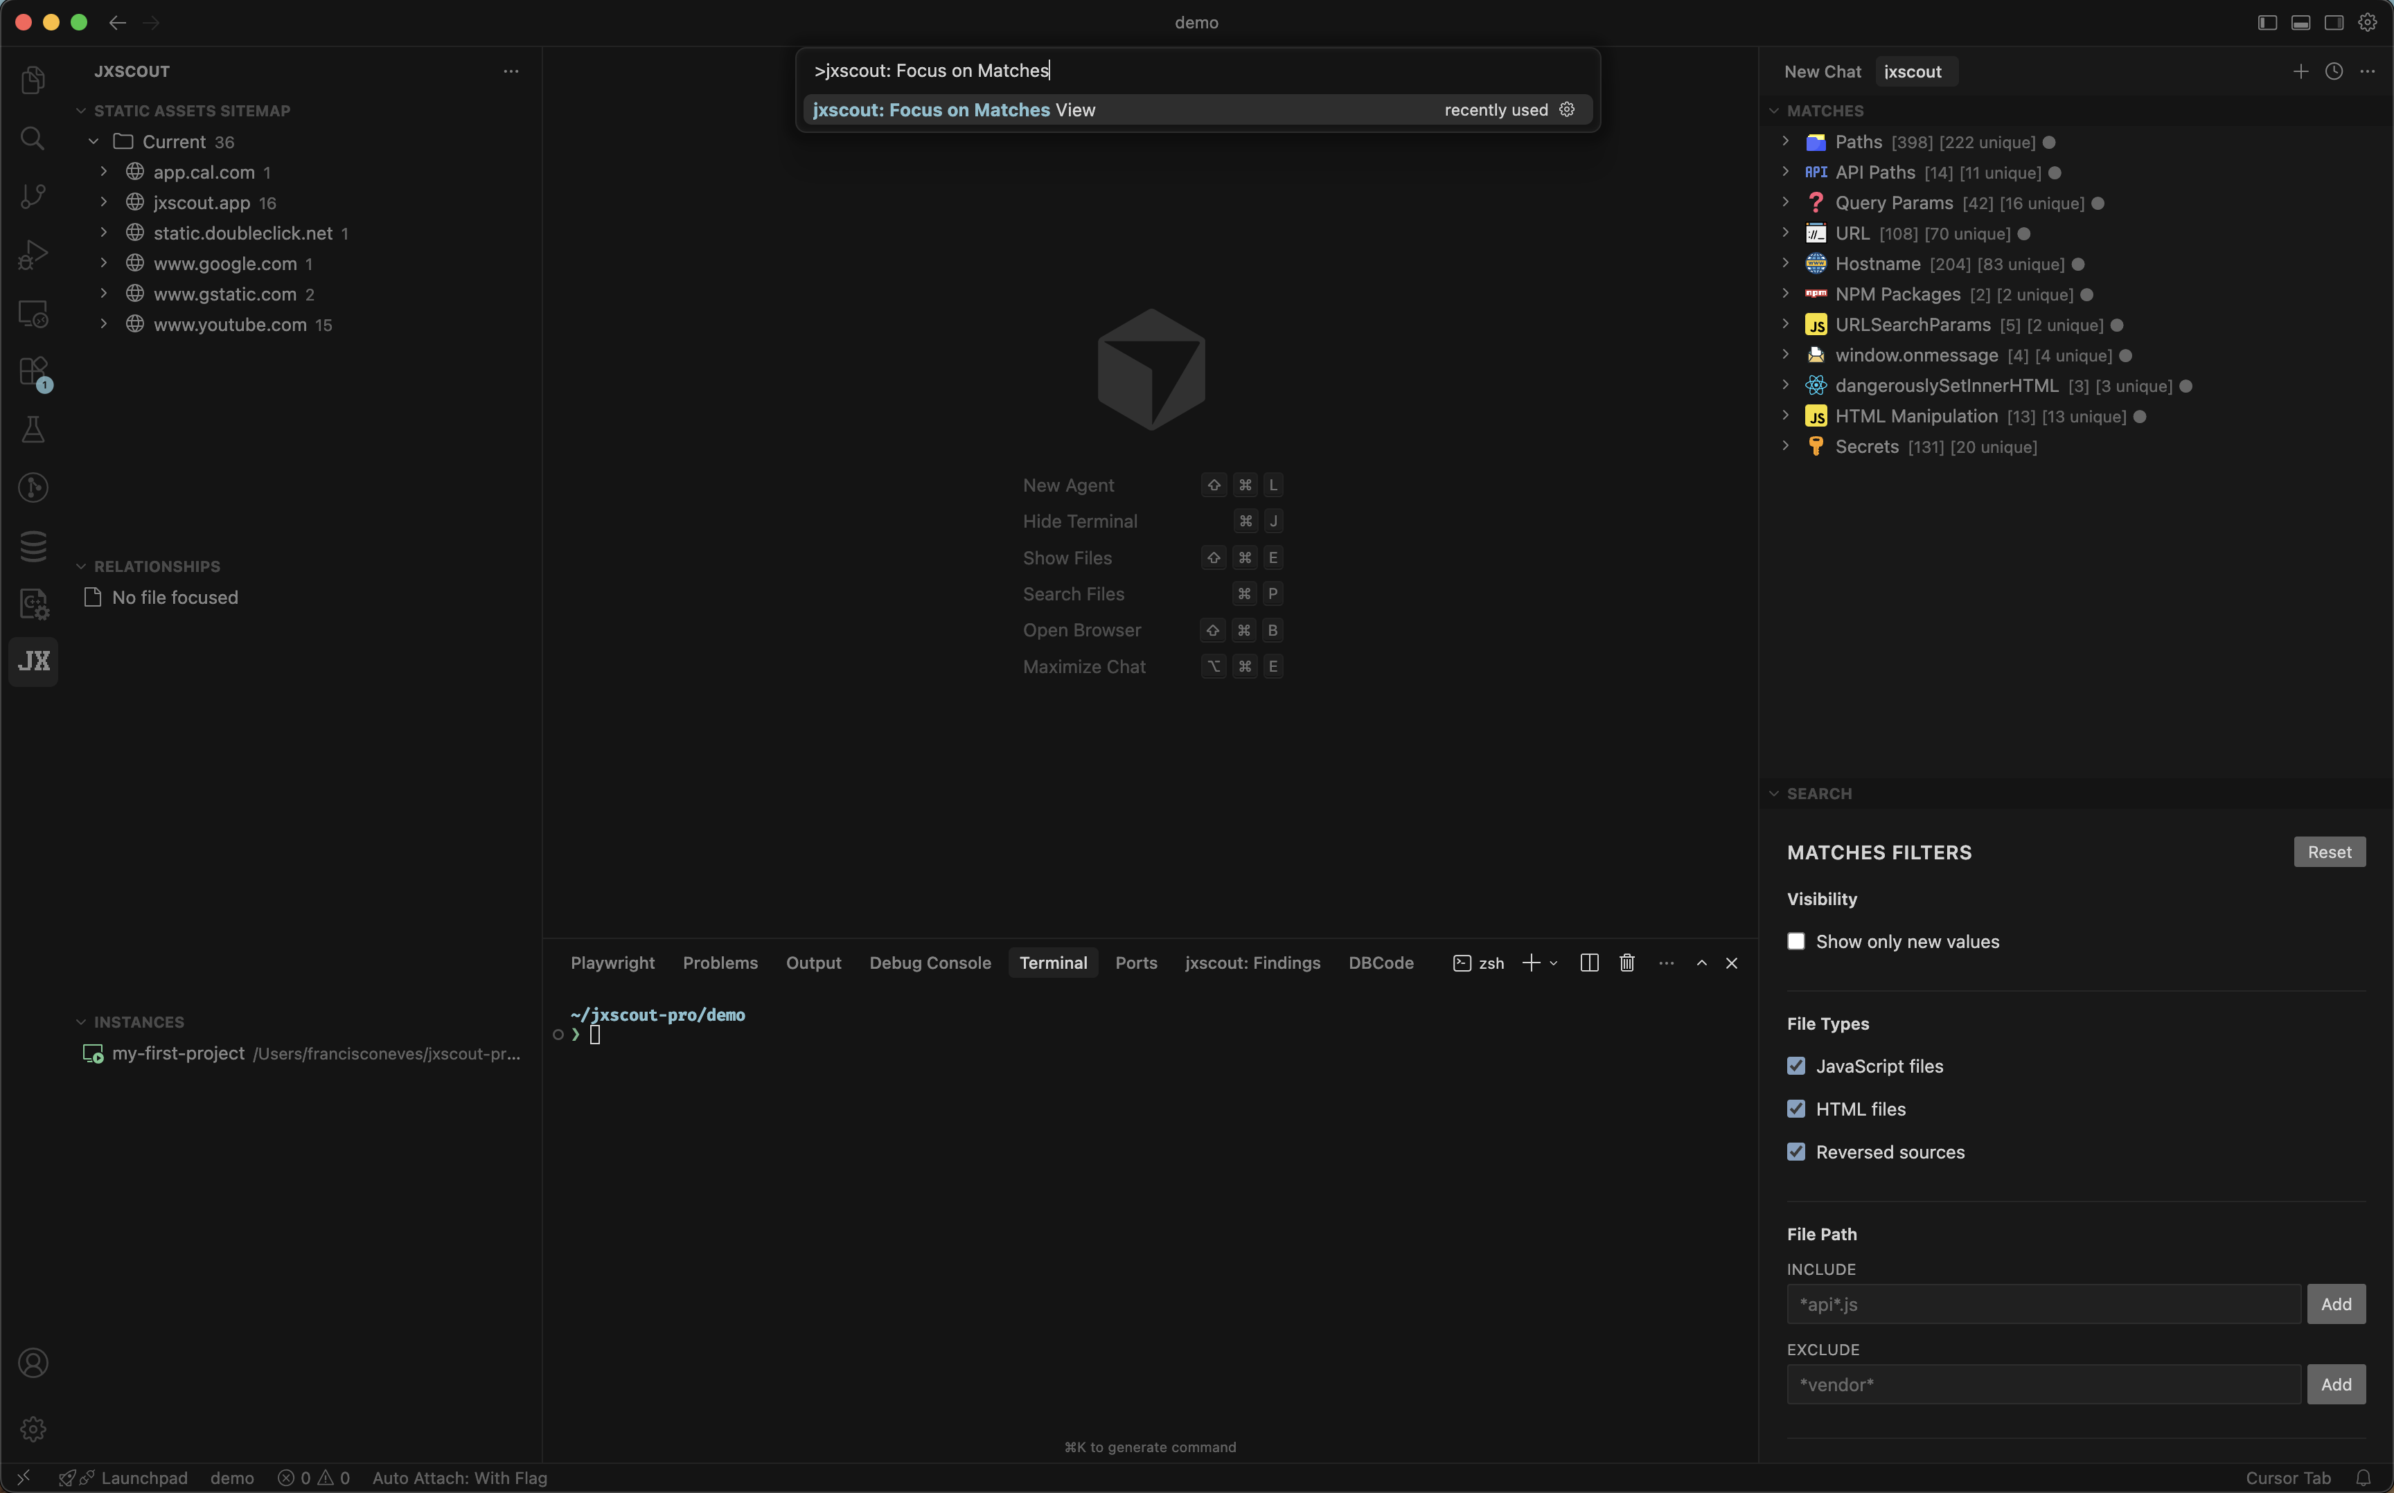Viewport: 2394px width, 1493px height.
Task: Toggle primary side bar layout icon
Action: (2268, 21)
